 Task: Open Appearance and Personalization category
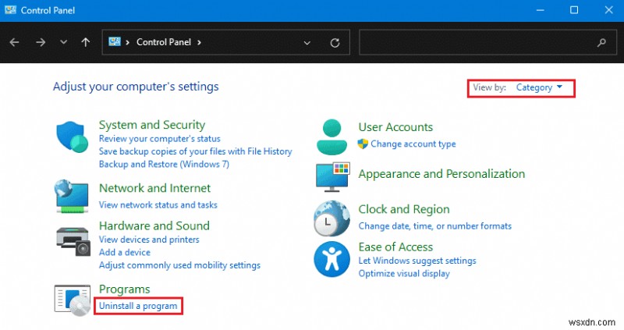(441, 174)
